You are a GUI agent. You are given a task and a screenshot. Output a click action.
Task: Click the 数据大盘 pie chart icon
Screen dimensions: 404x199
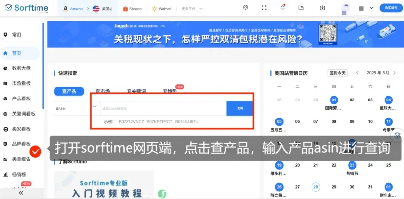[5, 68]
